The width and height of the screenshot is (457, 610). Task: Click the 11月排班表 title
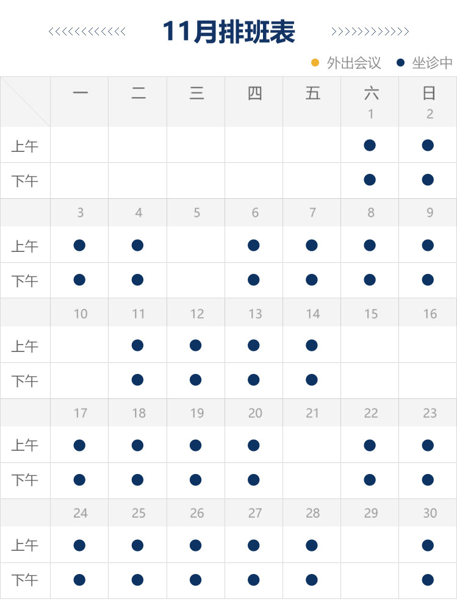229,32
